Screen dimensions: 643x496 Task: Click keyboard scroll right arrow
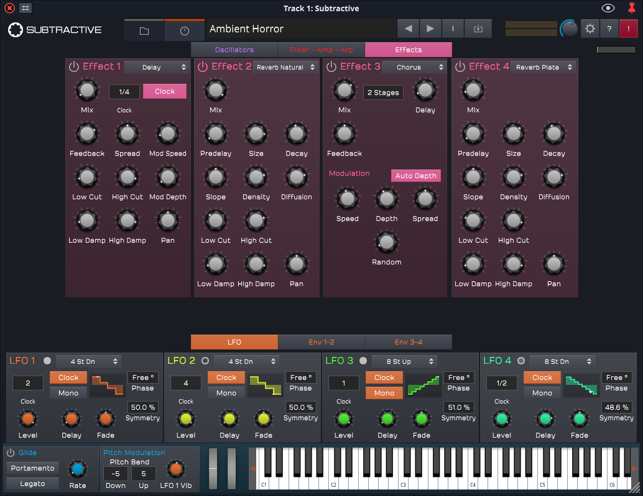click(634, 469)
